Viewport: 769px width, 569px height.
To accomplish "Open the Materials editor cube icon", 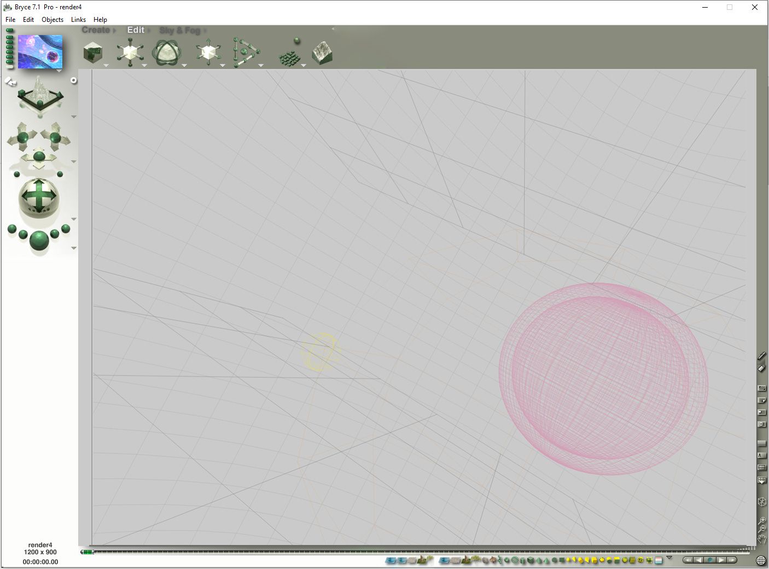I will click(x=92, y=53).
